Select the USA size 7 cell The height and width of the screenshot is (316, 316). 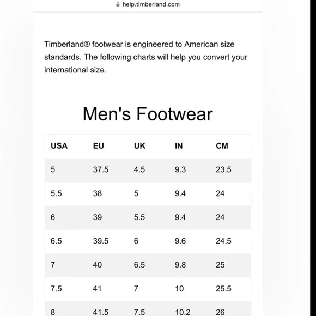click(53, 265)
